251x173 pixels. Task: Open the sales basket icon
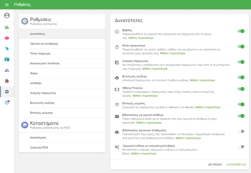[7, 38]
